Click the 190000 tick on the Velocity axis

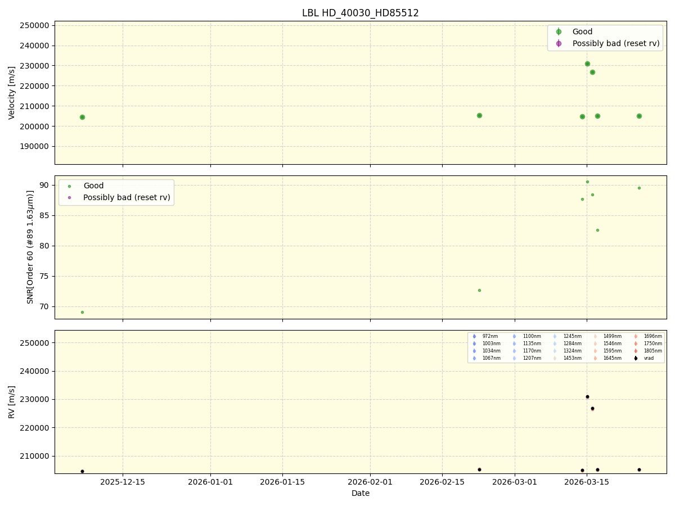click(35, 146)
